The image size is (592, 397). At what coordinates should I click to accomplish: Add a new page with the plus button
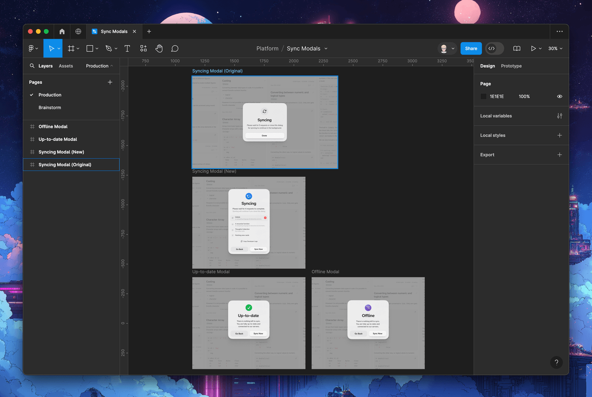pyautogui.click(x=110, y=82)
